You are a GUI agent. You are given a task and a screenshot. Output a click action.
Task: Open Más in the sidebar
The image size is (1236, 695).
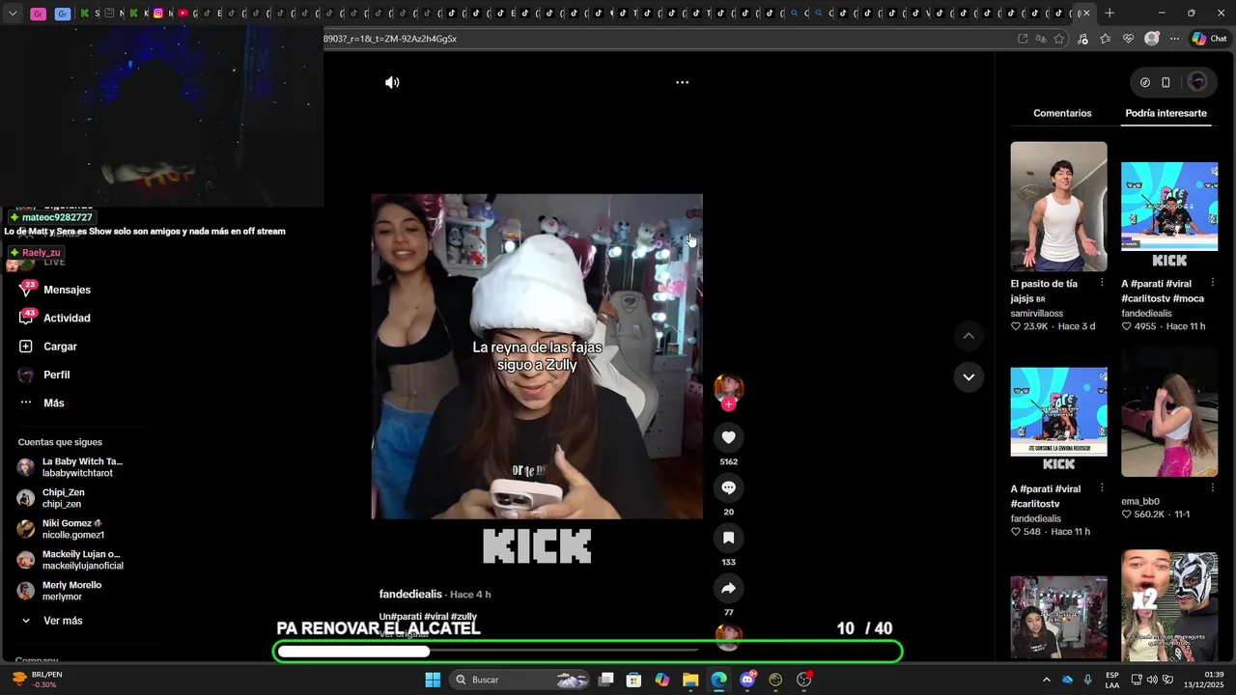(53, 403)
